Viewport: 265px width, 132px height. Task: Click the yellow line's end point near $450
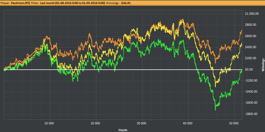(x=242, y=45)
